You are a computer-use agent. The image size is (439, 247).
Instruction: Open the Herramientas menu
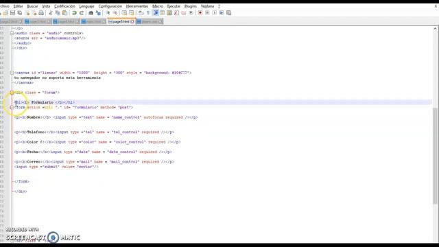click(x=137, y=6)
